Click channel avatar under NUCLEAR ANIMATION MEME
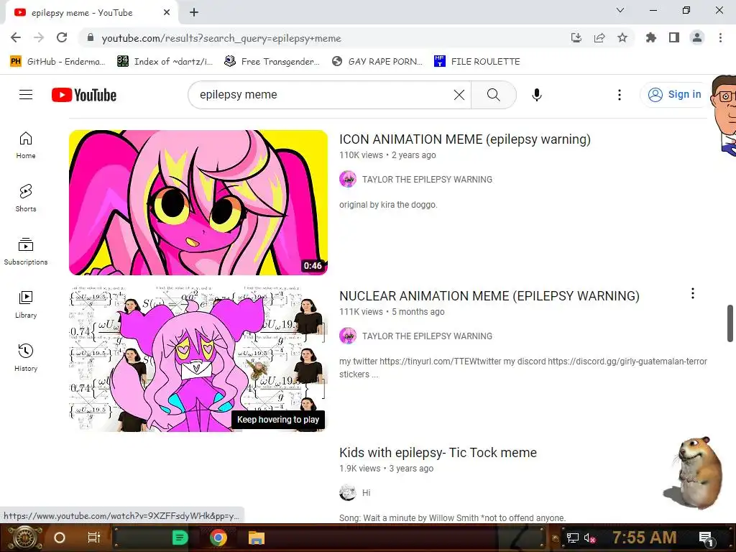Image resolution: width=736 pixels, height=552 pixels. (348, 336)
